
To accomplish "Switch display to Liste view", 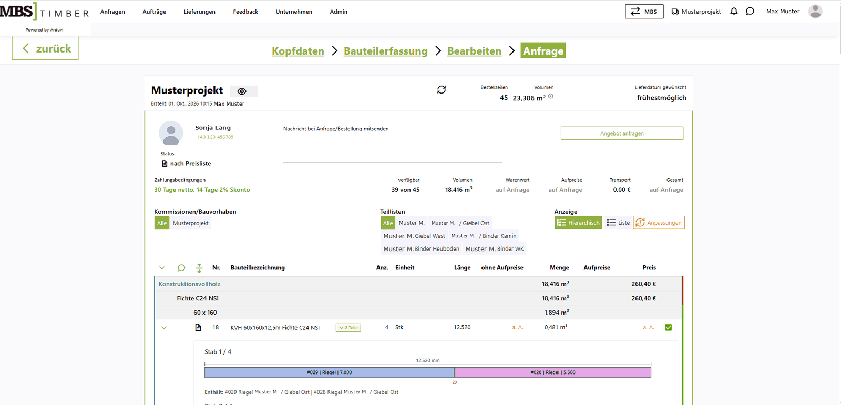I will pyautogui.click(x=618, y=223).
